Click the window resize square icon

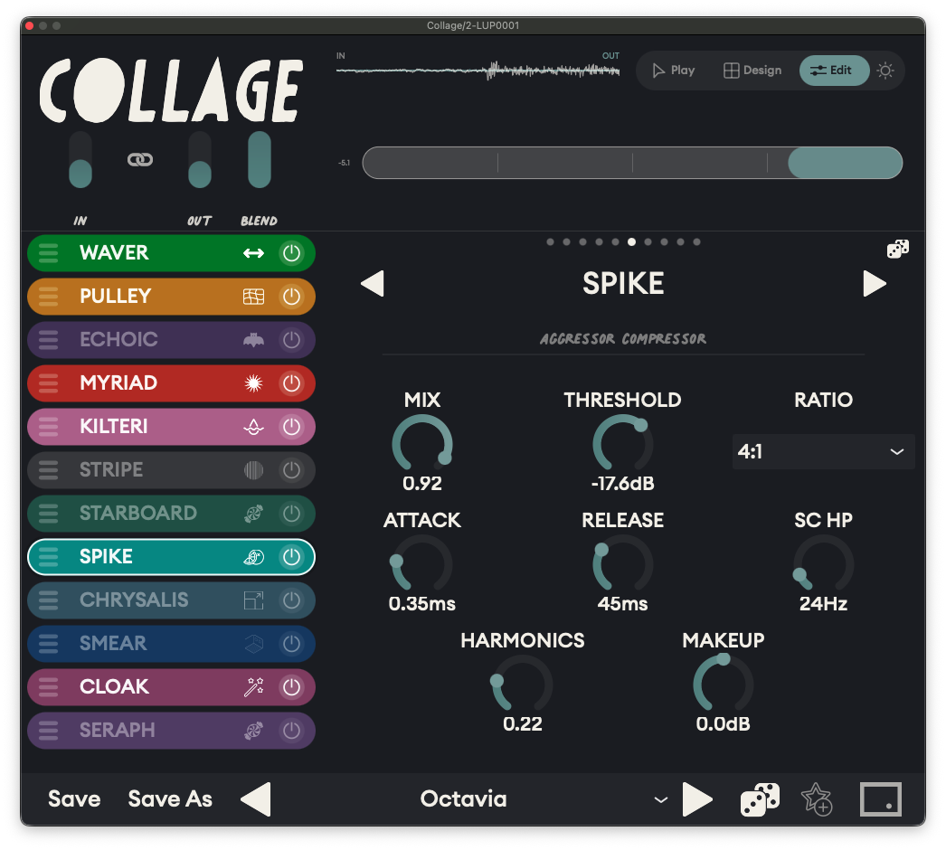(x=880, y=799)
